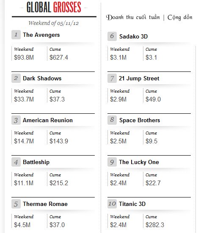Click rank badge number 5
Image resolution: width=198 pixels, height=233 pixels.
pyautogui.click(x=16, y=204)
